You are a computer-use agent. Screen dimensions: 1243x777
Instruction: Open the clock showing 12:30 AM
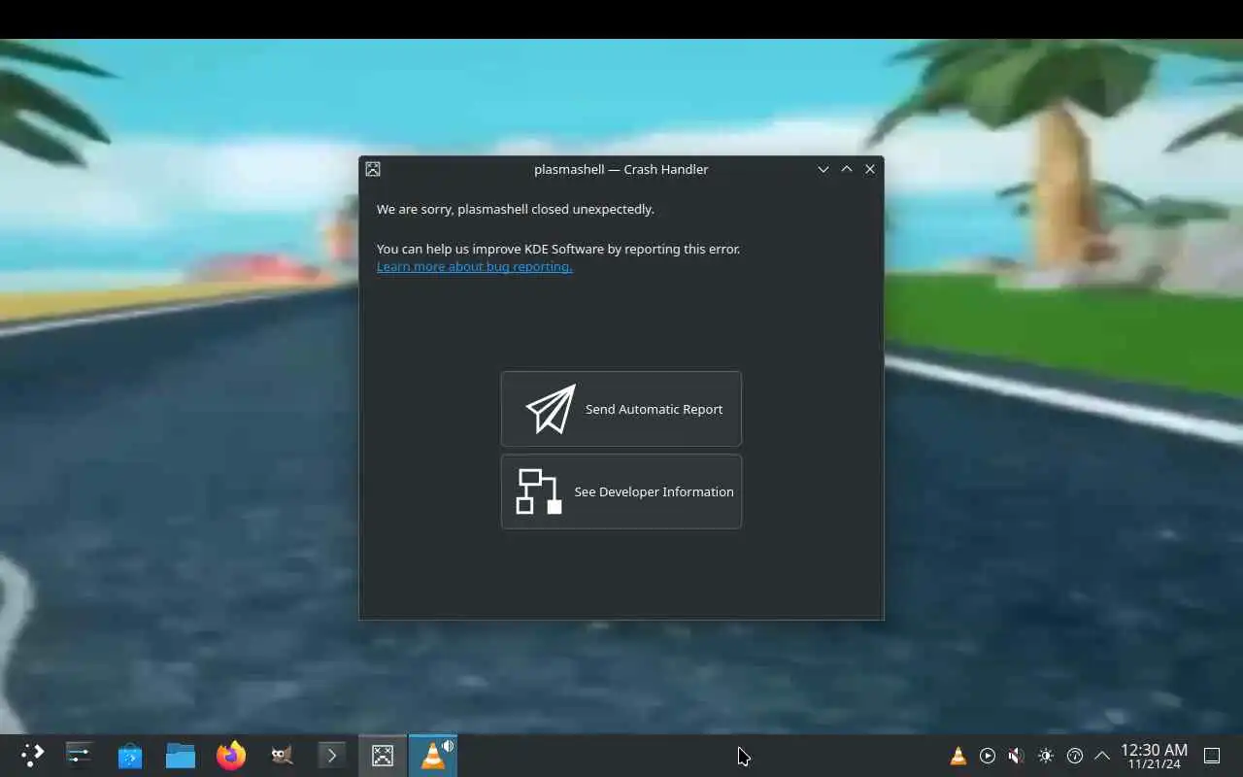click(1154, 756)
